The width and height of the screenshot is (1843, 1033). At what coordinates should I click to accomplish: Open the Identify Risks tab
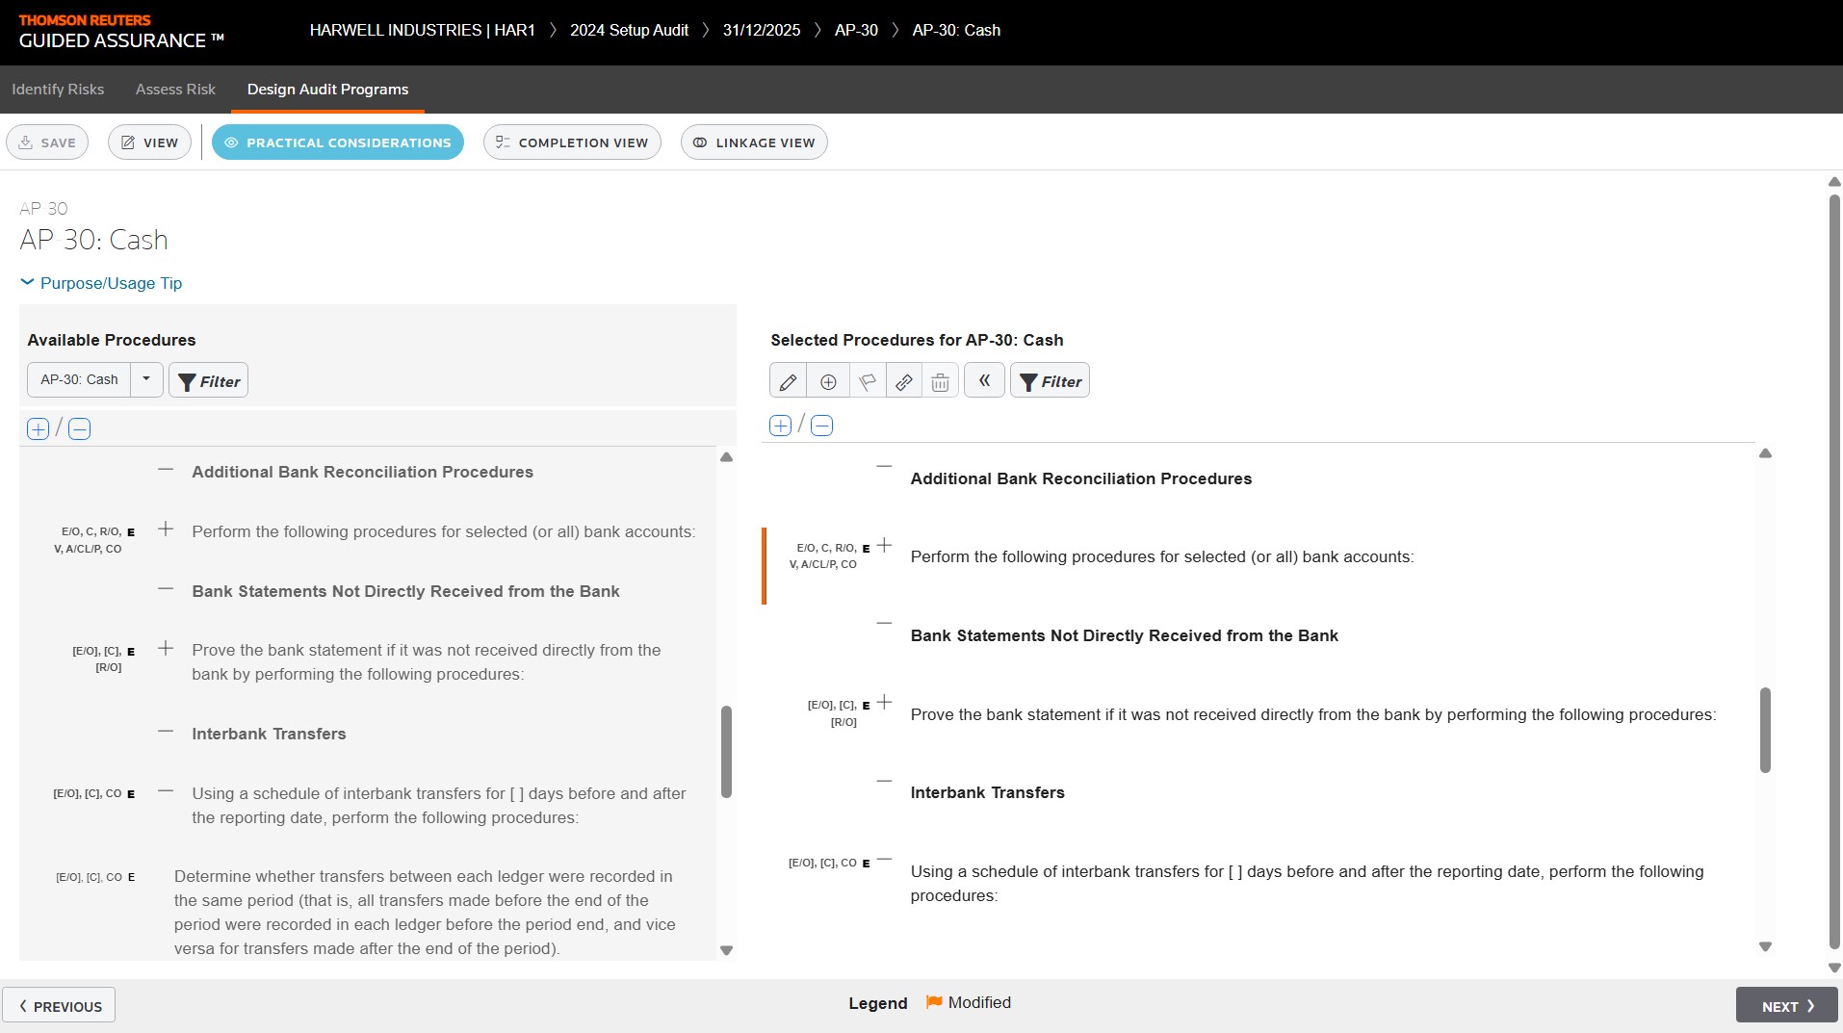coord(58,90)
